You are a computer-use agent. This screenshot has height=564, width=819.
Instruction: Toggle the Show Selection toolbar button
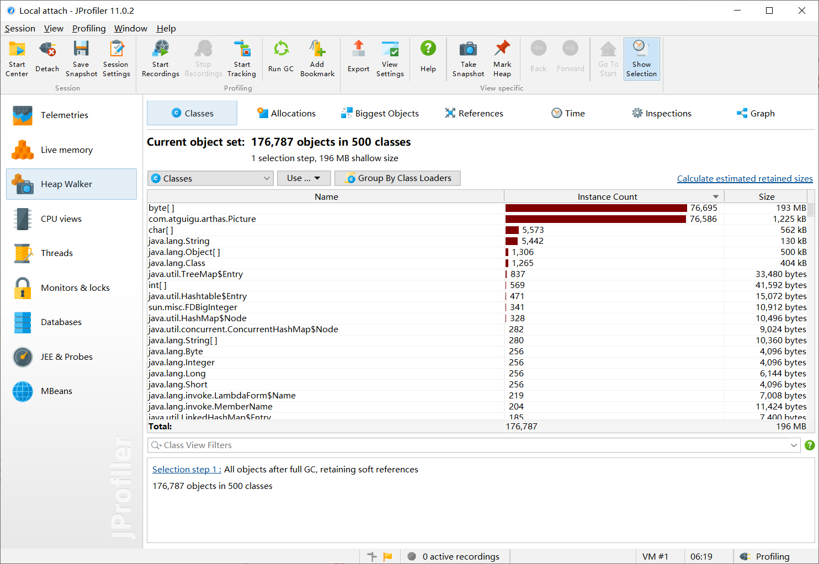click(642, 58)
